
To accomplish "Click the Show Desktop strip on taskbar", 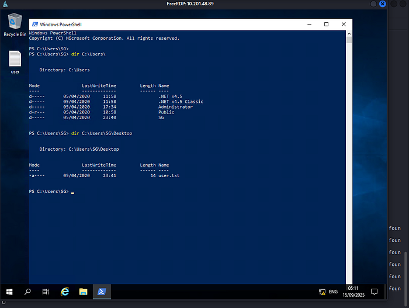I will pyautogui.click(x=386, y=292).
